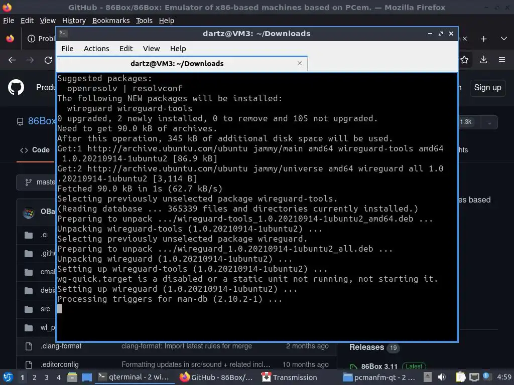
Task: Open Firefox View menu
Action: coord(48,21)
